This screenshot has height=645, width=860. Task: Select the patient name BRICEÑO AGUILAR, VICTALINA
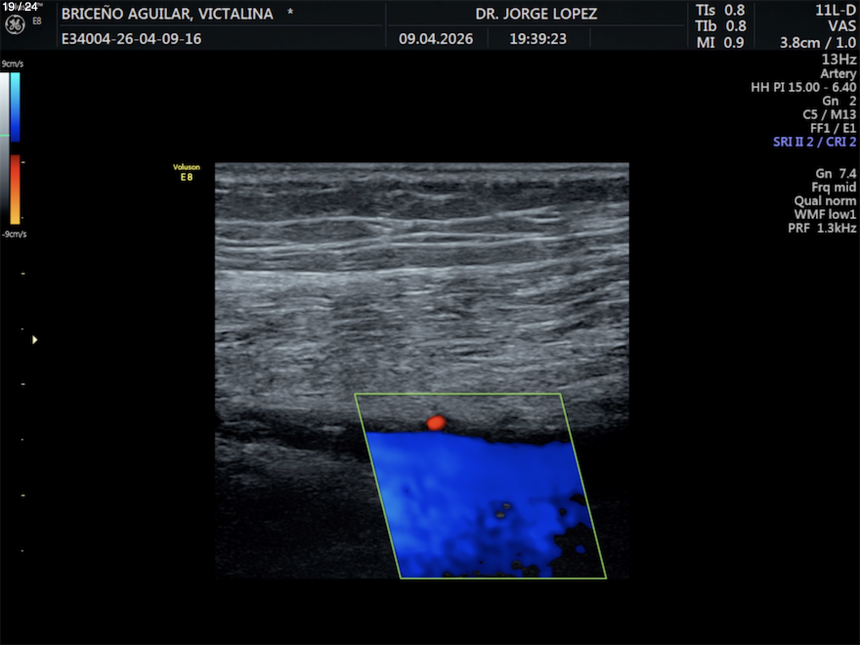167,14
